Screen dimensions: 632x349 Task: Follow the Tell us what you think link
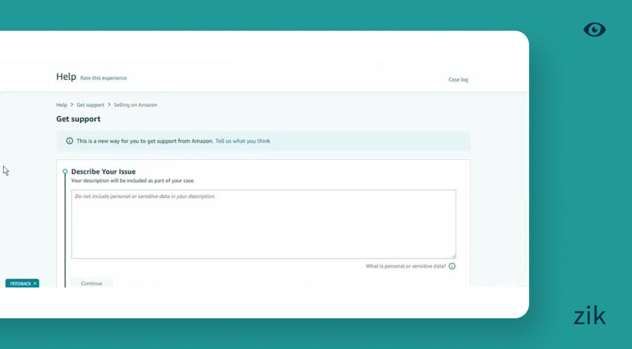tap(243, 141)
